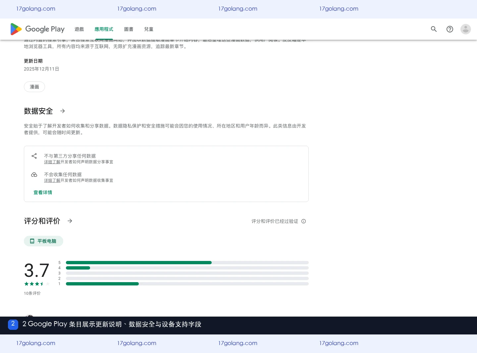Select the 4-star rating bar
This screenshot has height=353, width=477.
click(187, 268)
